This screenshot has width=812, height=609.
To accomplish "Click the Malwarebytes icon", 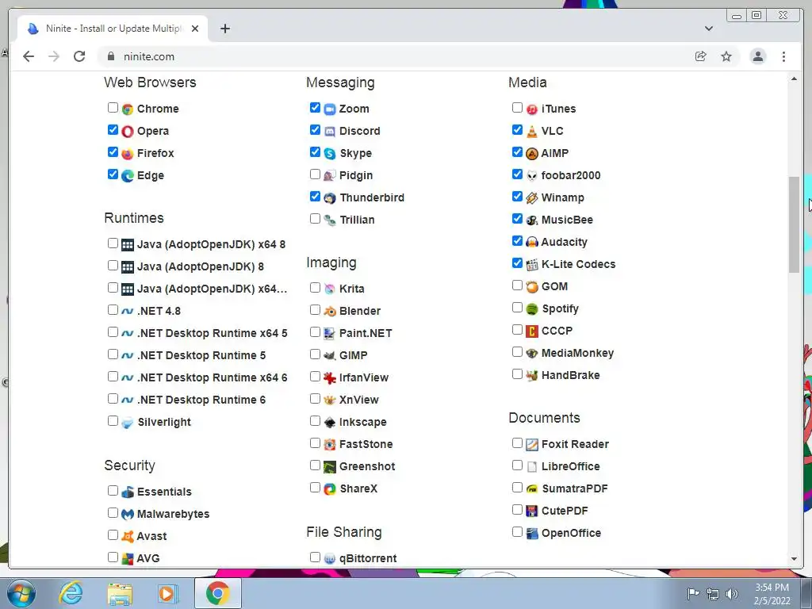I will pos(128,515).
